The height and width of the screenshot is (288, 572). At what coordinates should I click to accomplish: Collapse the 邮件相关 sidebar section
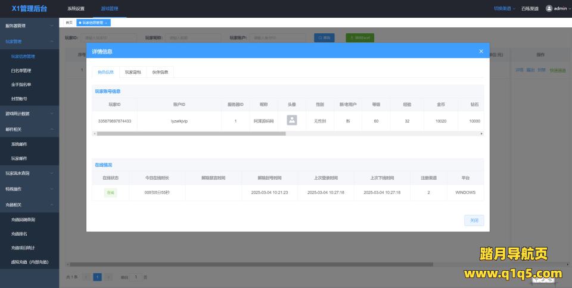29,129
